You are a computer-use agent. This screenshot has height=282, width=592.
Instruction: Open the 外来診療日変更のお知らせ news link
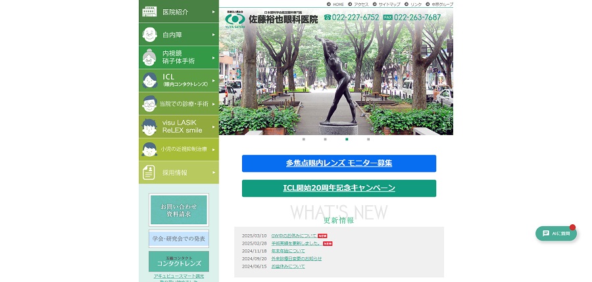pos(297,258)
